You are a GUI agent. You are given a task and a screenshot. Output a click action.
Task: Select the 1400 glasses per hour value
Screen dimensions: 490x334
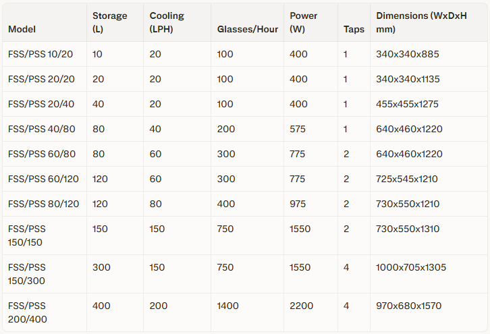[x=228, y=306]
